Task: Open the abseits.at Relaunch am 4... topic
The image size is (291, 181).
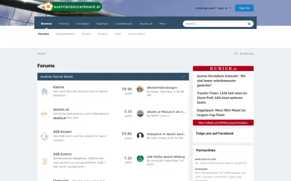Action: pos(166,112)
